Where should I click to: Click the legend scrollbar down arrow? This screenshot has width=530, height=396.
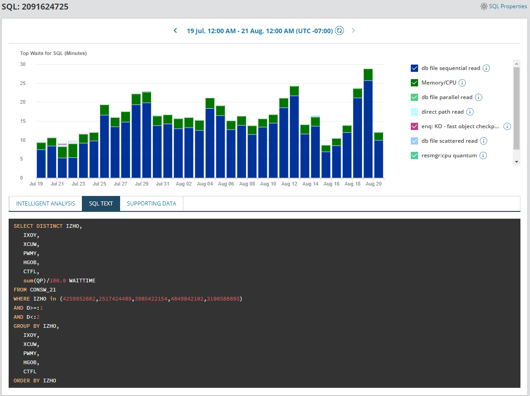(516, 162)
